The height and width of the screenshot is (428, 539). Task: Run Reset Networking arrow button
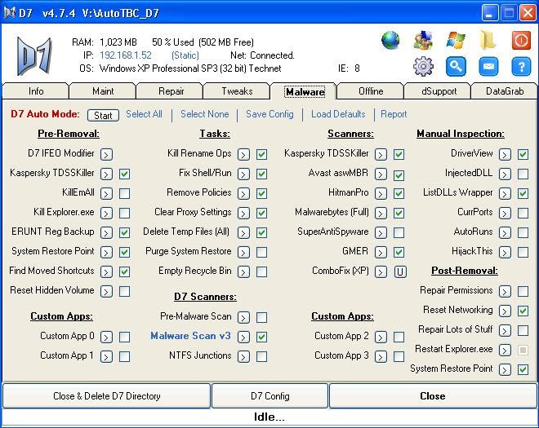point(505,311)
